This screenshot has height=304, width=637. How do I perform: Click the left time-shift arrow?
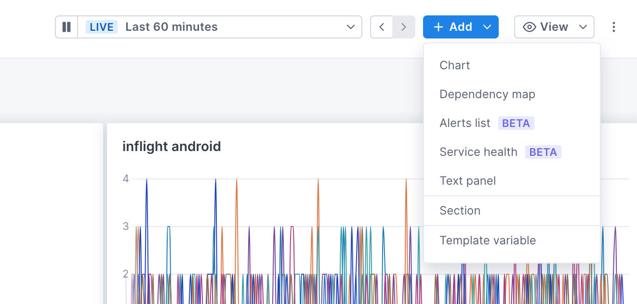(382, 27)
